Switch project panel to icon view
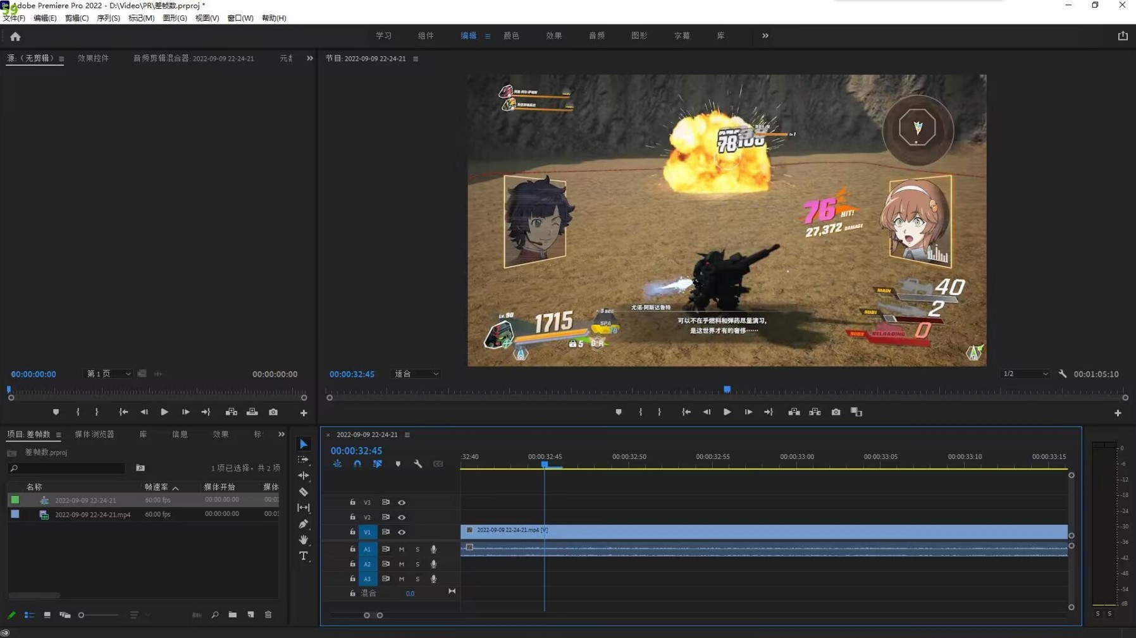 tap(47, 615)
